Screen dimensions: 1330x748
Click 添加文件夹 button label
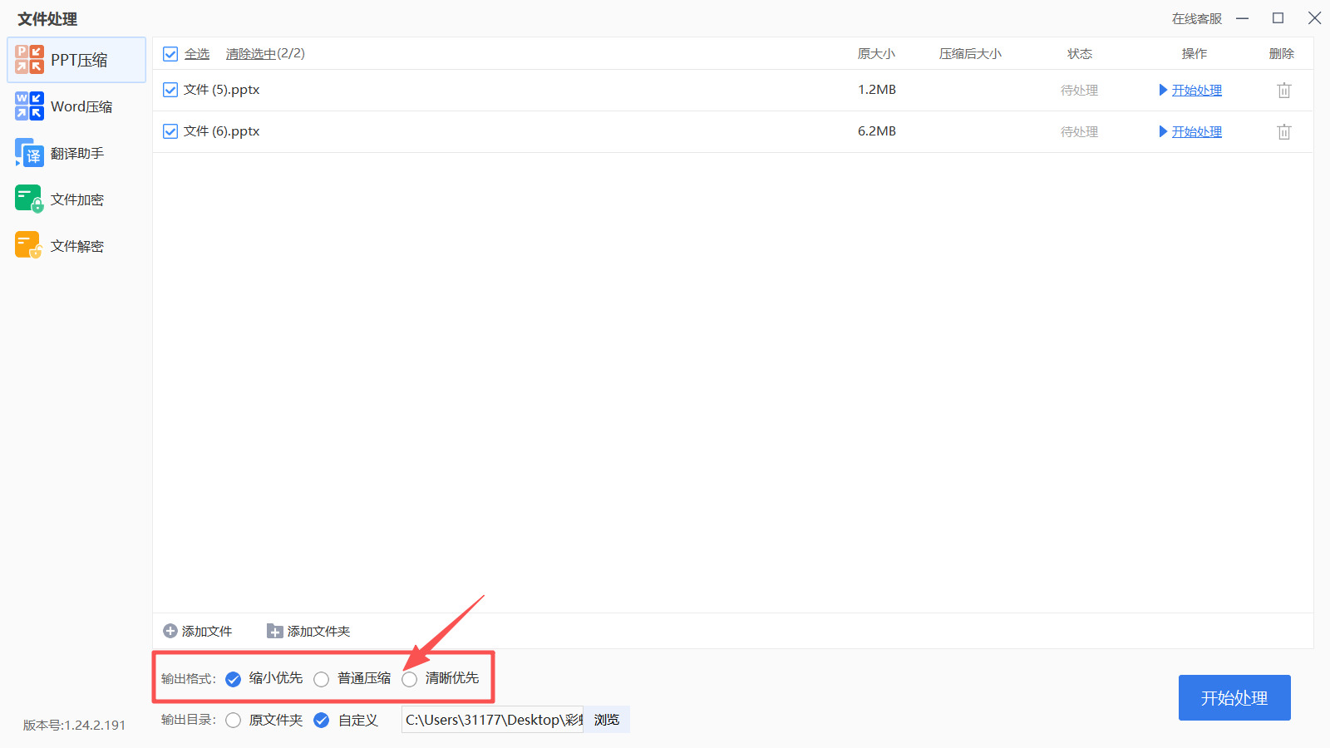(x=319, y=632)
